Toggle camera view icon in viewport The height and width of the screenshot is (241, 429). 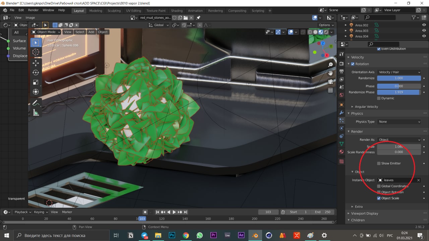point(330,82)
